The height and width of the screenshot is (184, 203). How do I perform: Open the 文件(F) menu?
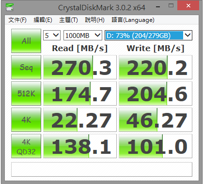(17, 20)
